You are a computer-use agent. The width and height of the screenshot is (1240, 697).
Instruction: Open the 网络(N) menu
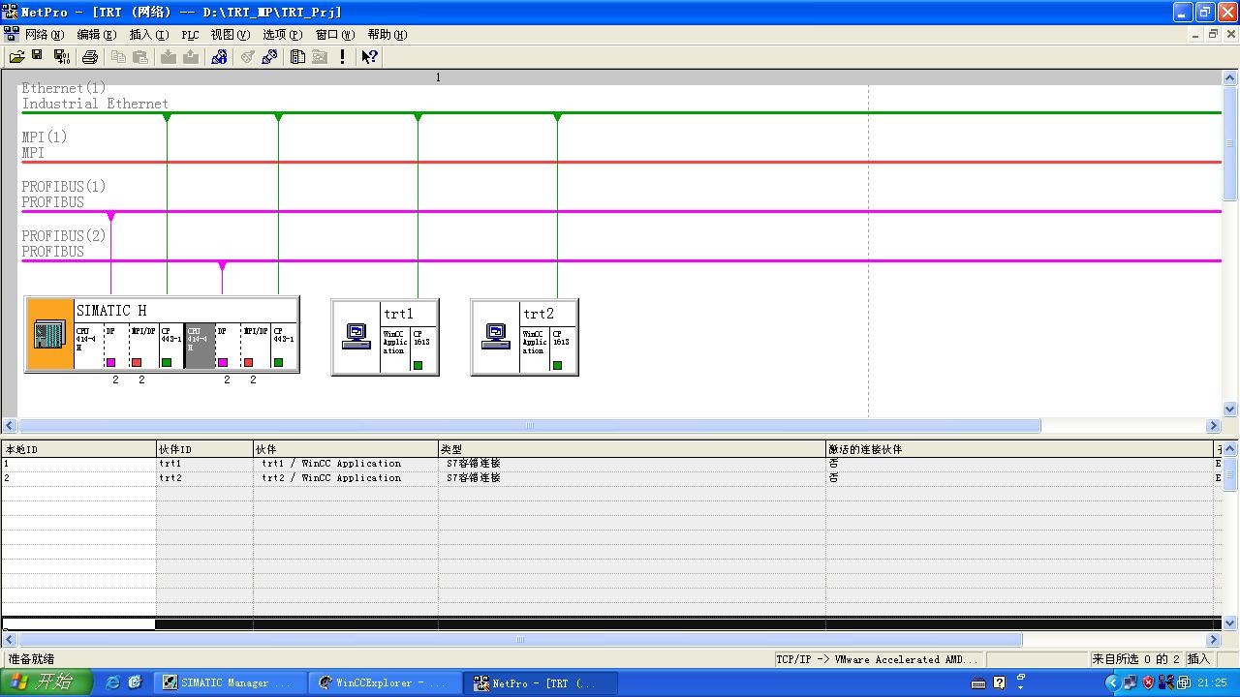click(45, 35)
